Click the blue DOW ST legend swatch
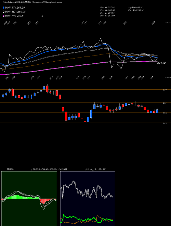 (x=4, y=8)
